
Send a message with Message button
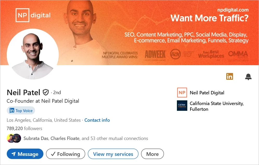pos(25,154)
